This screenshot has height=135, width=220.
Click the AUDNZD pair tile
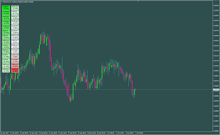click(x=6, y=22)
